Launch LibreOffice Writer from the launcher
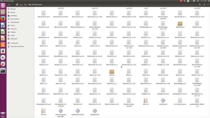The image size is (210, 118). pos(3,25)
